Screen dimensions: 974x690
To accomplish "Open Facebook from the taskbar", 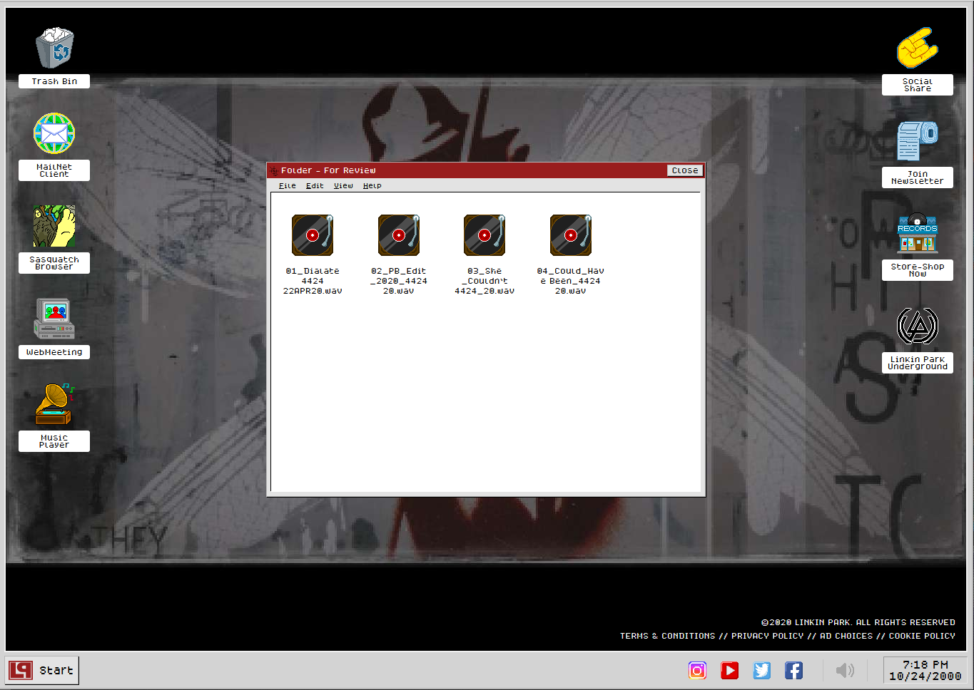I will 794,670.
